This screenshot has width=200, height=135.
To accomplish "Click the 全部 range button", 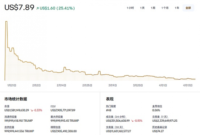I will tap(188, 8).
